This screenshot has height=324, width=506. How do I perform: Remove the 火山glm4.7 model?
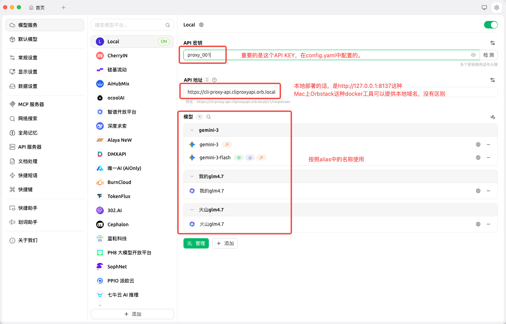coord(488,224)
